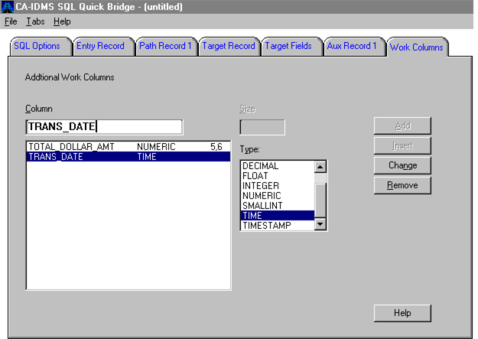Click the Type list scroll up arrow
The height and width of the screenshot is (339, 478).
[320, 167]
